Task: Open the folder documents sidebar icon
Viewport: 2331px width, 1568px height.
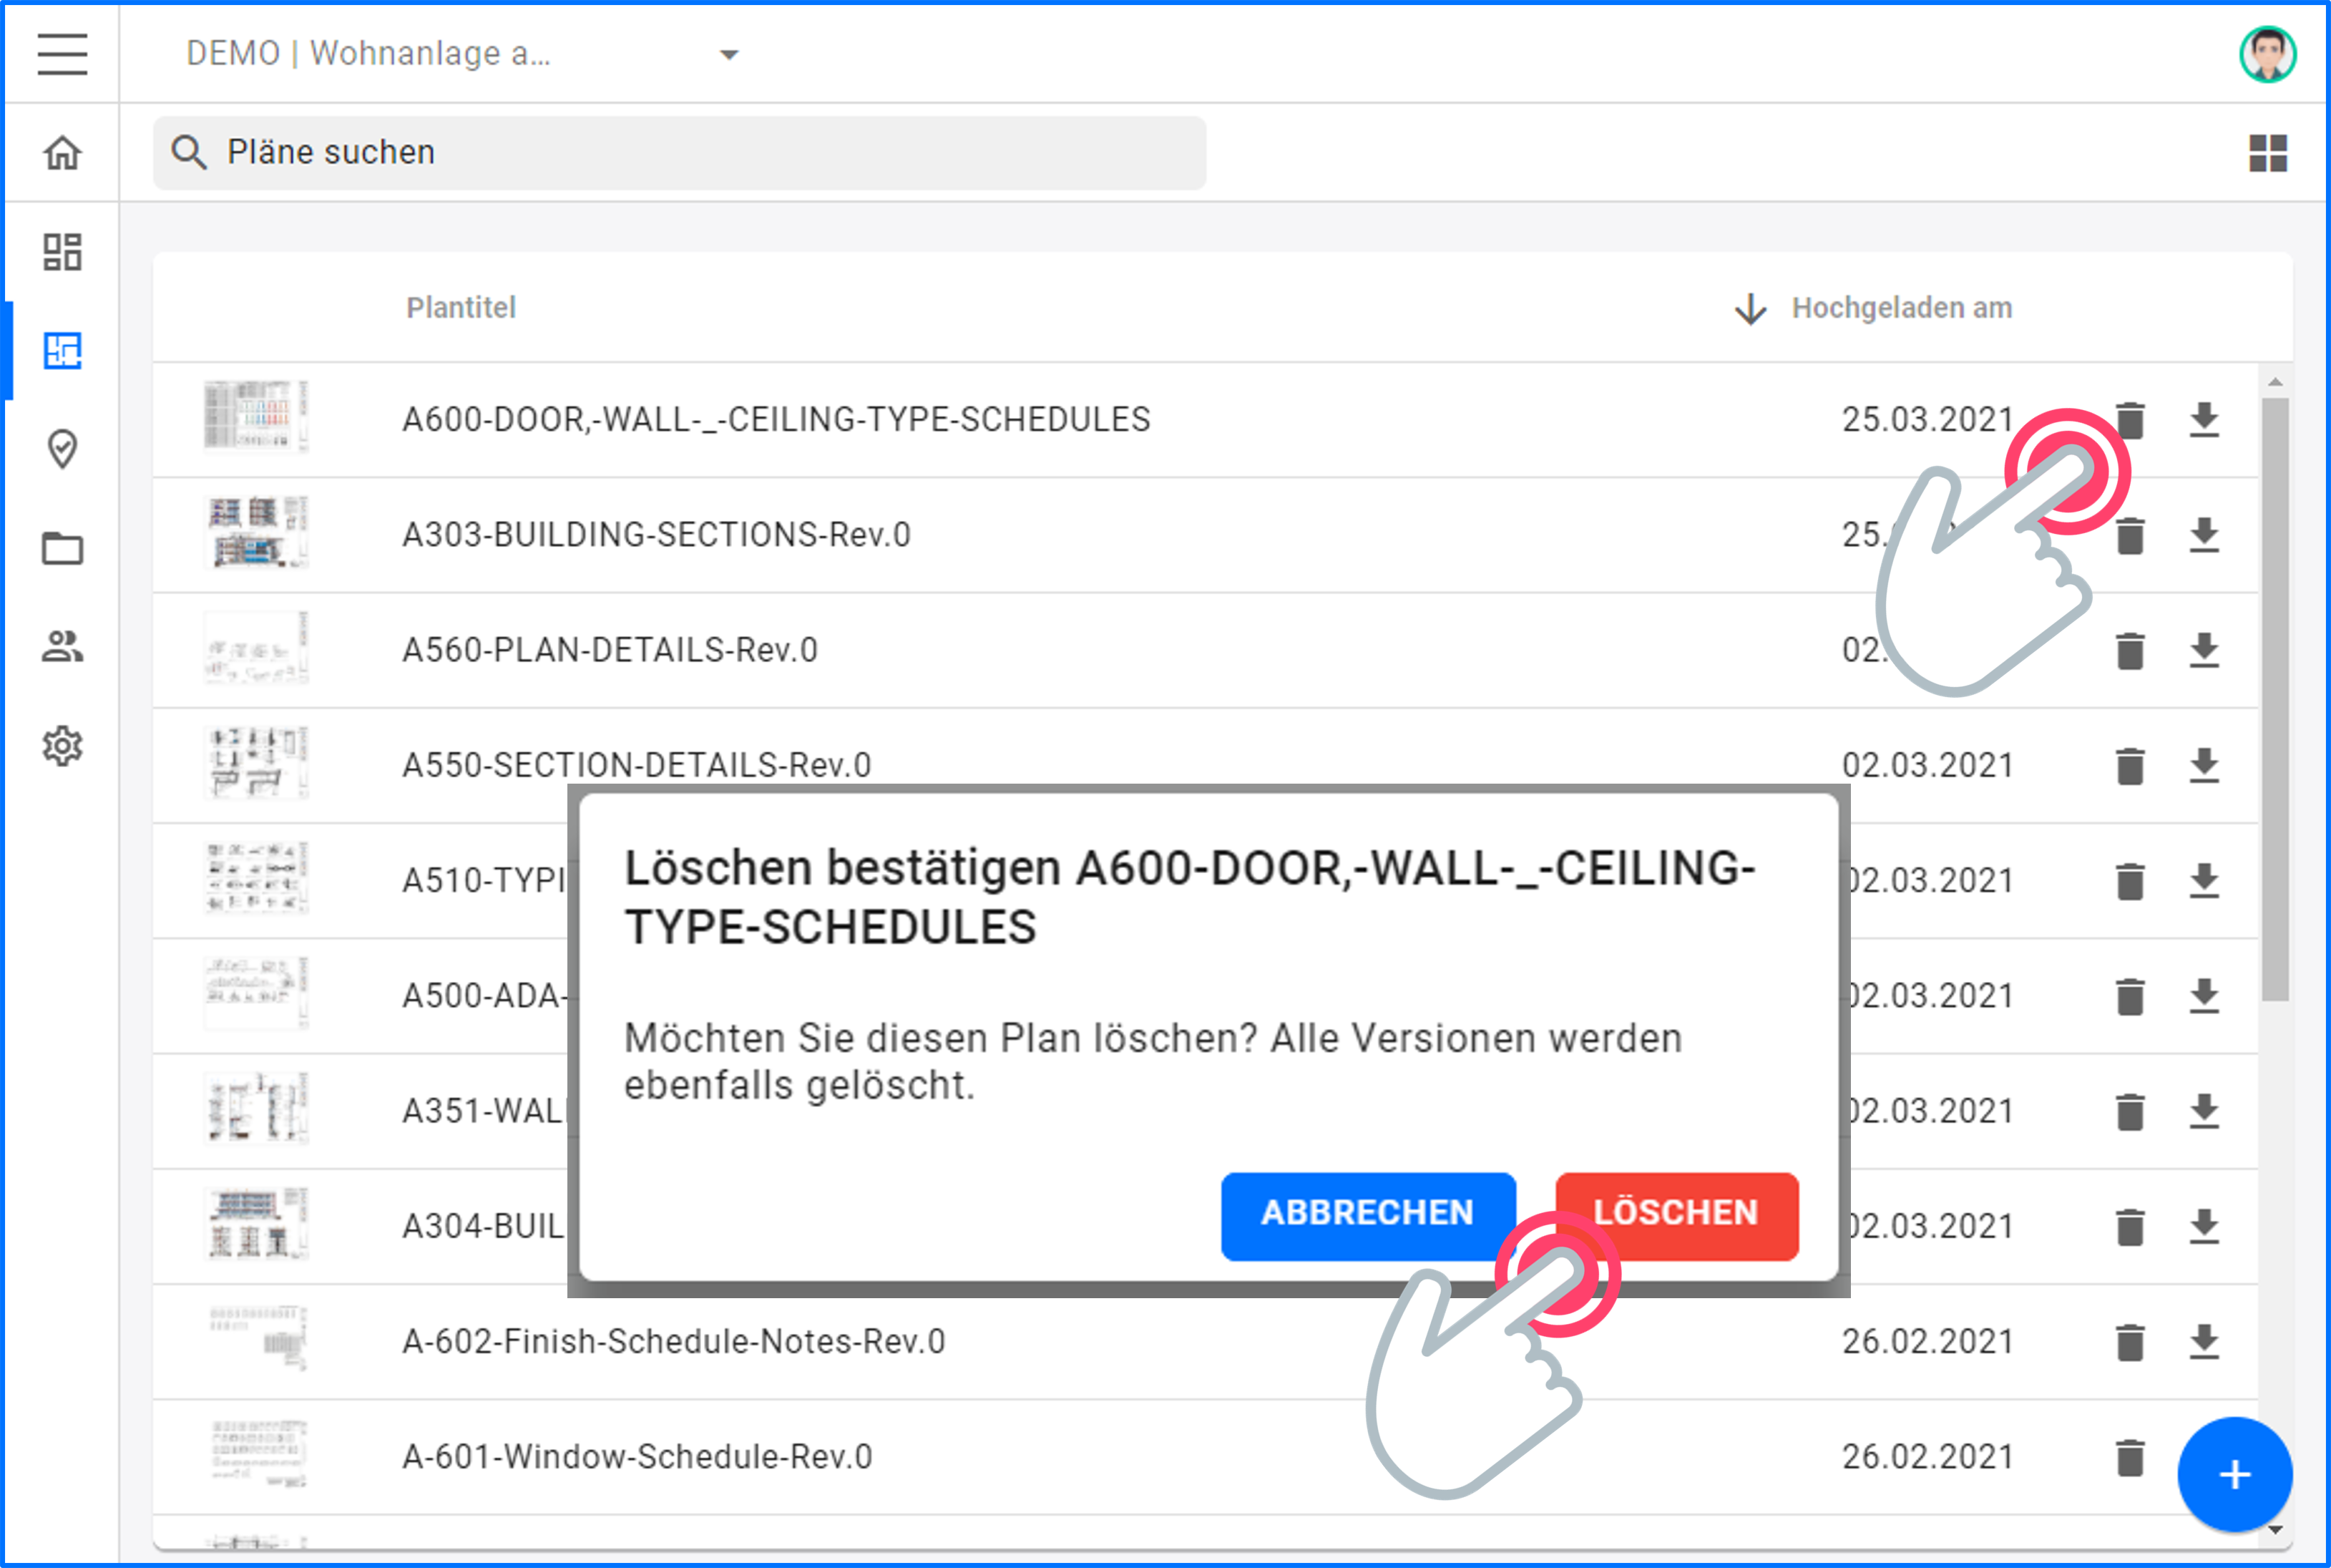Action: point(62,548)
